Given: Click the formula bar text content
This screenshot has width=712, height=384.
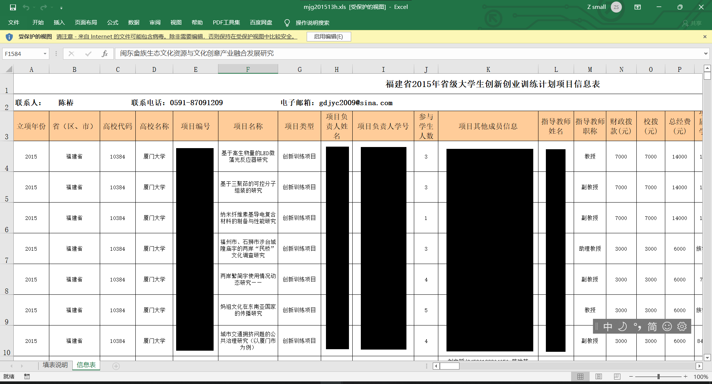Looking at the screenshot, I should [x=197, y=53].
